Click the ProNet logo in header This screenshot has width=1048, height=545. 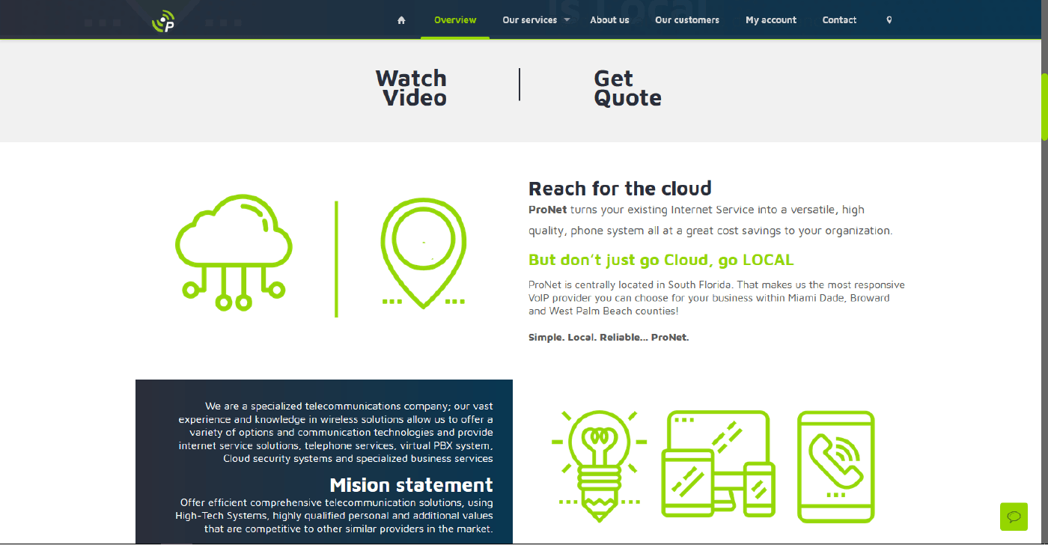point(163,21)
